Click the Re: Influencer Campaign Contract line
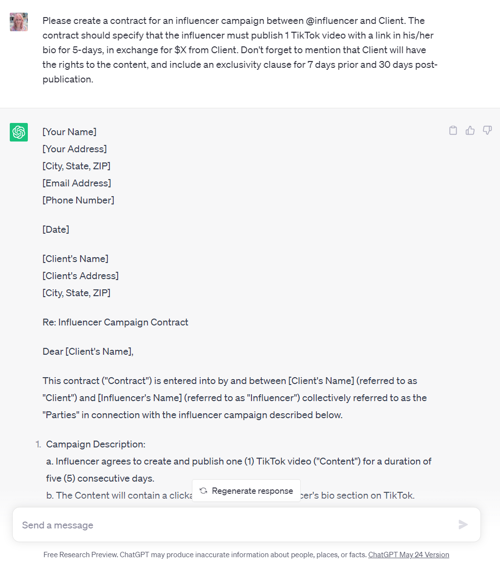The height and width of the screenshot is (566, 500). click(115, 322)
